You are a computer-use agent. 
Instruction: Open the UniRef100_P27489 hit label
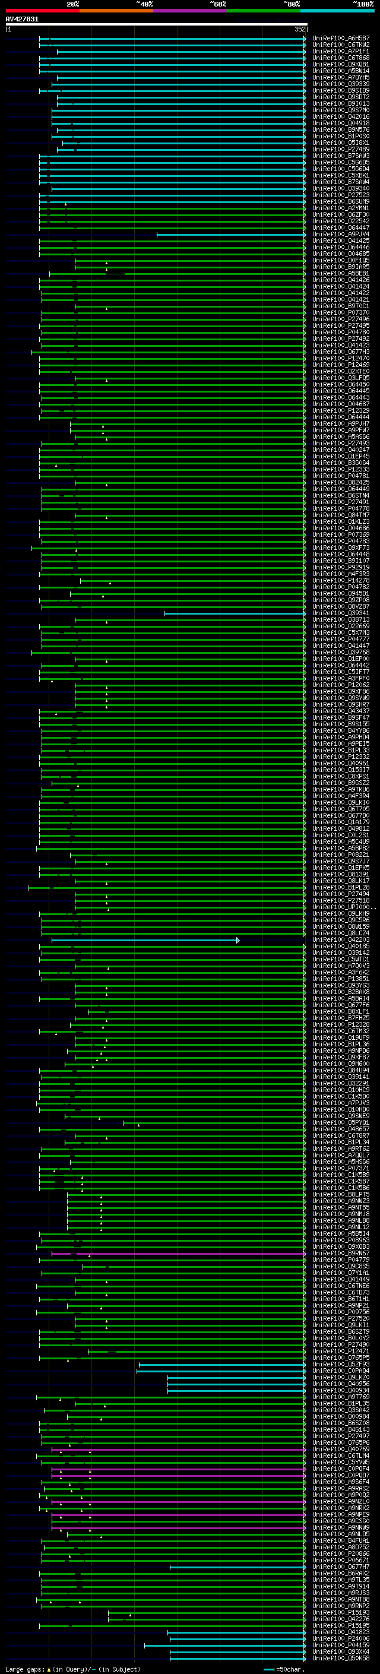[341, 150]
